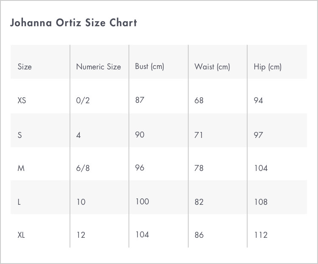The width and height of the screenshot is (318, 264).
Task: Click the XL size row label
Action: pos(21,235)
